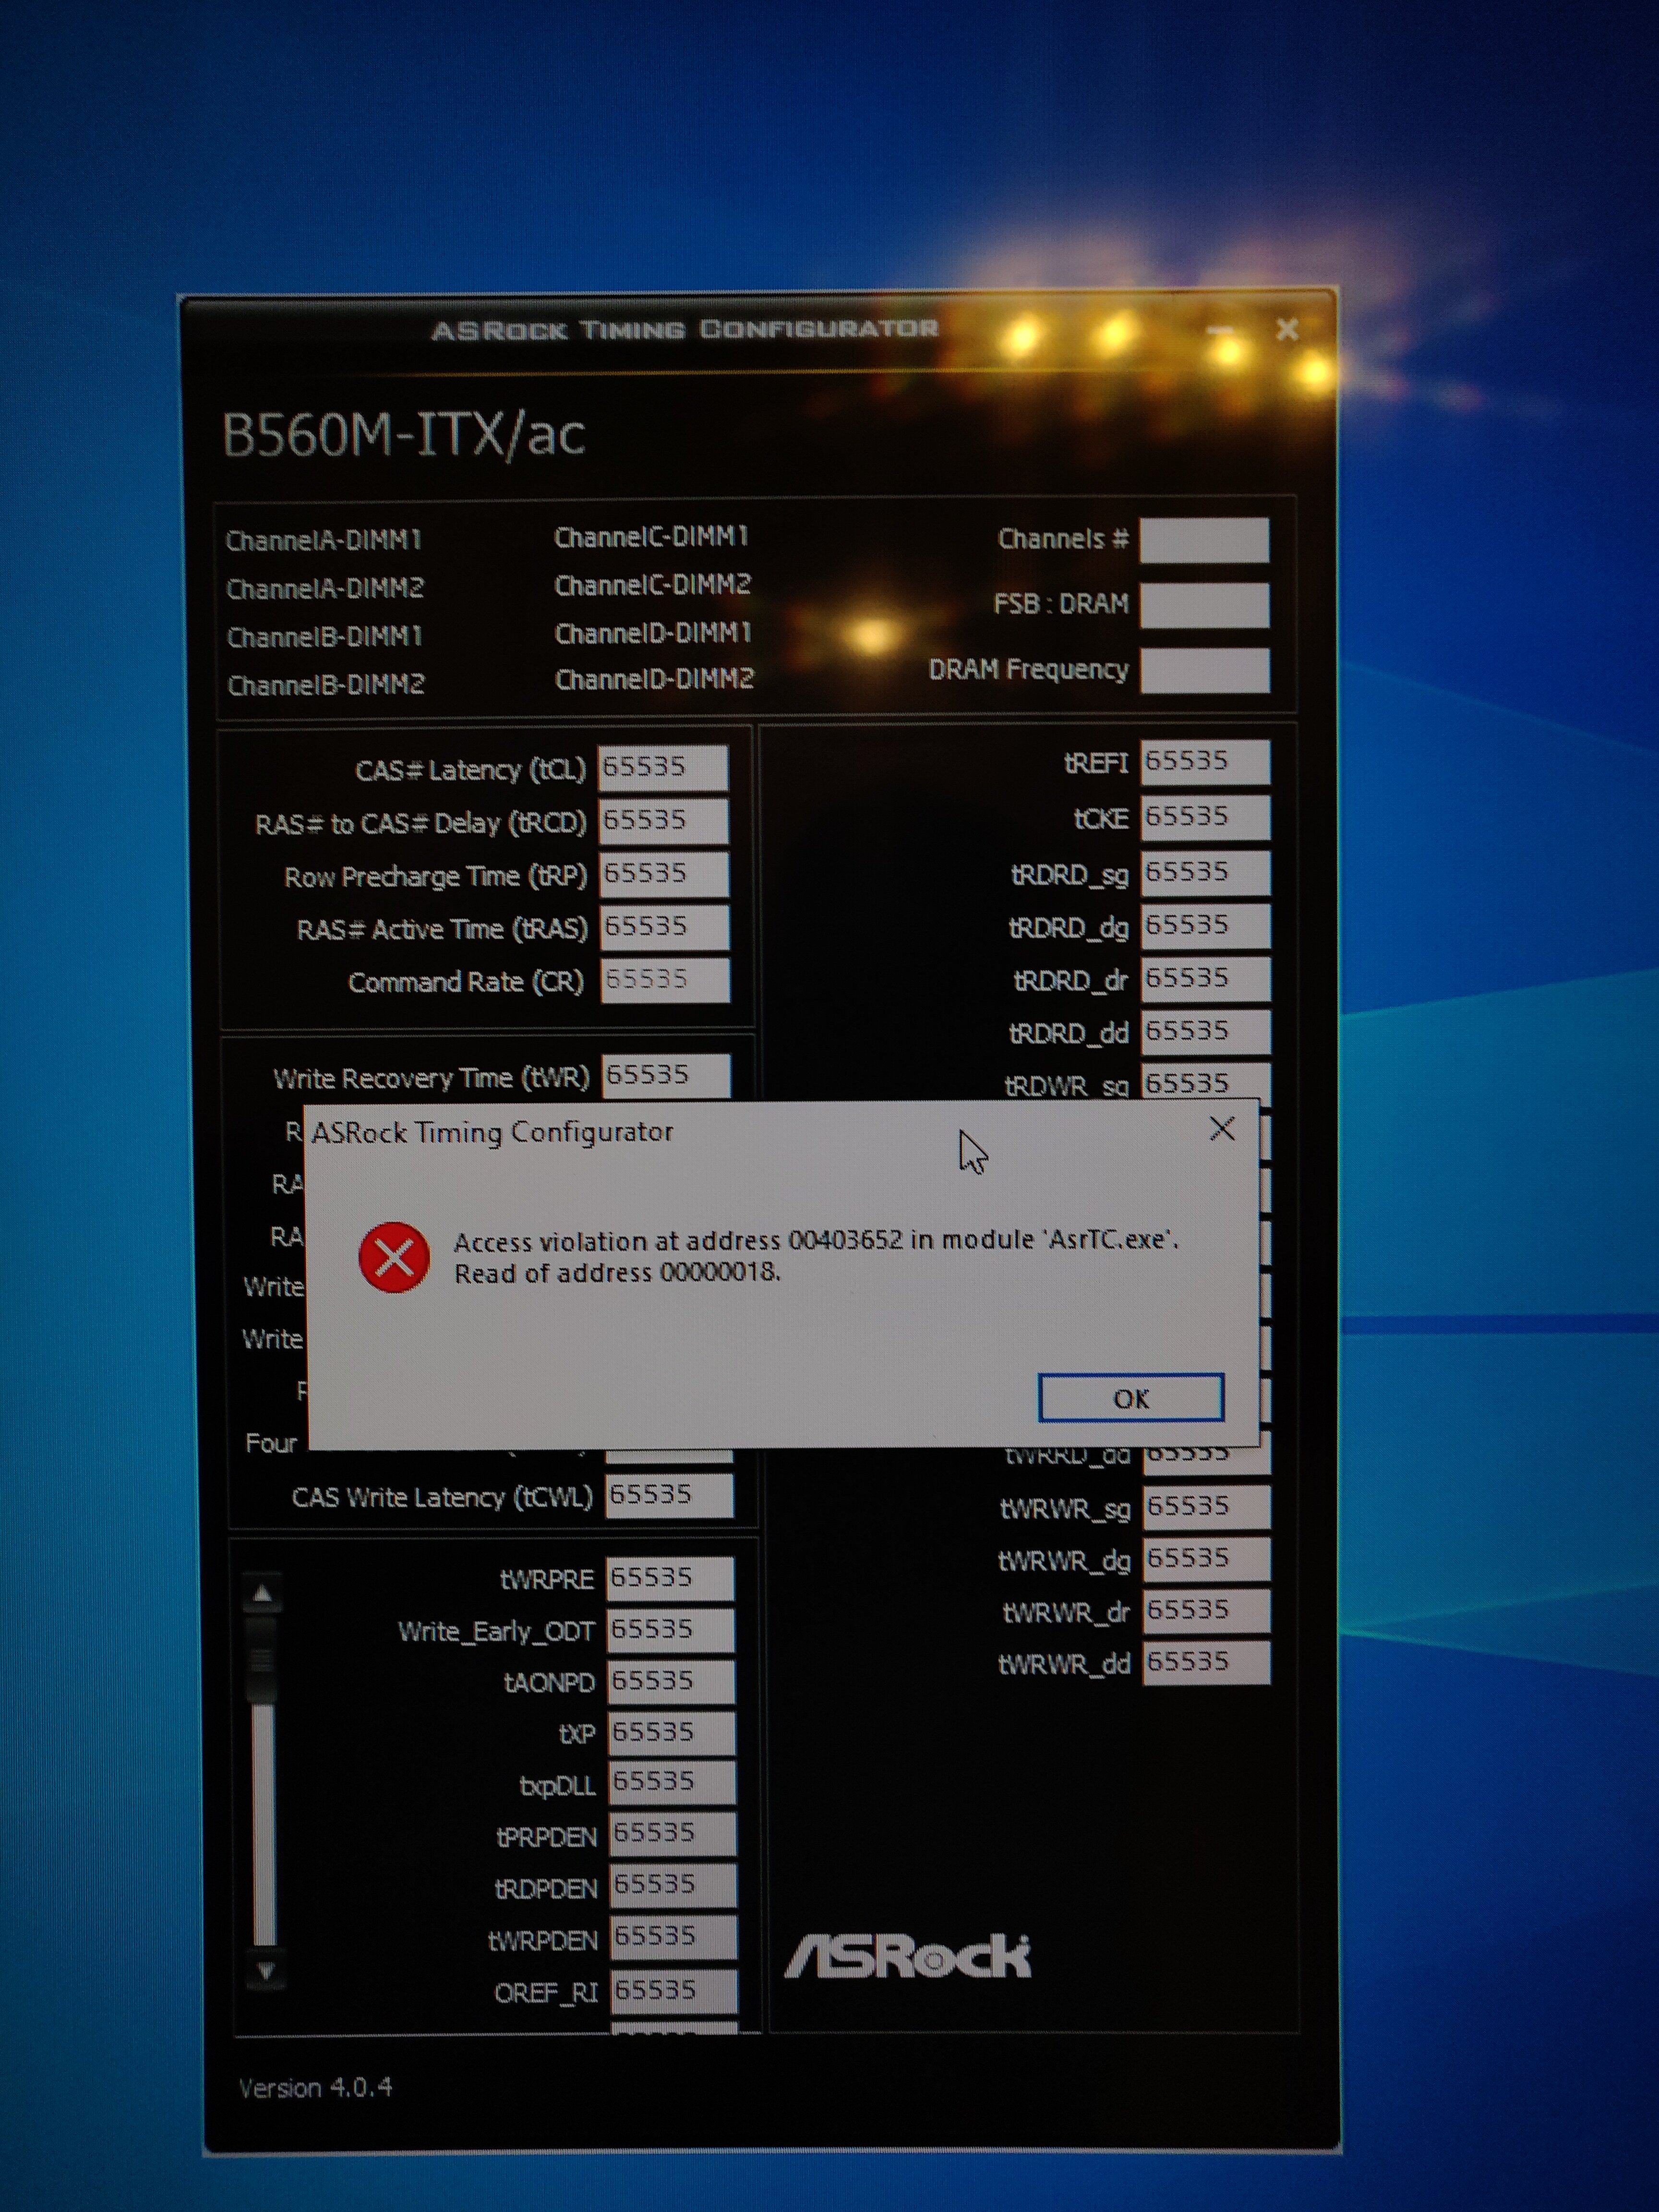This screenshot has width=1659, height=2212.
Task: Click the ChannelB-DIMM1 label
Action: [325, 636]
